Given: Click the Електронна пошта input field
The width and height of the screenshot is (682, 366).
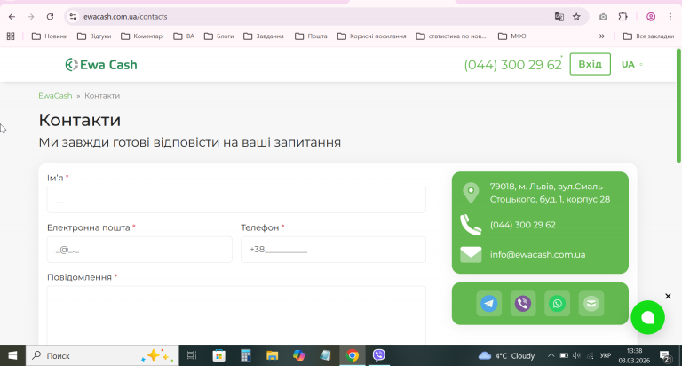Looking at the screenshot, I should click(x=139, y=250).
